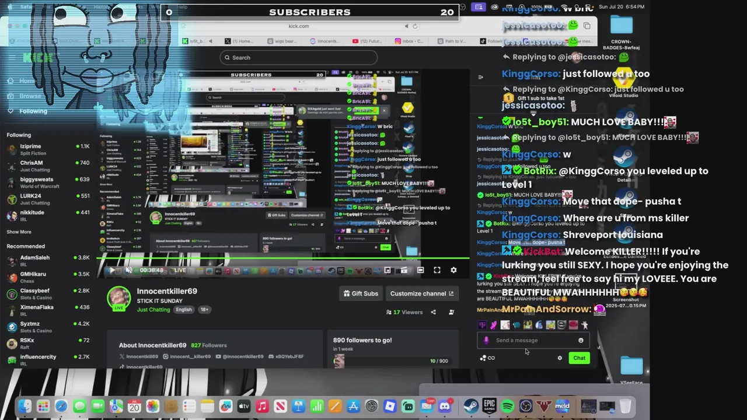Open App Store in the Dock

[353, 406]
